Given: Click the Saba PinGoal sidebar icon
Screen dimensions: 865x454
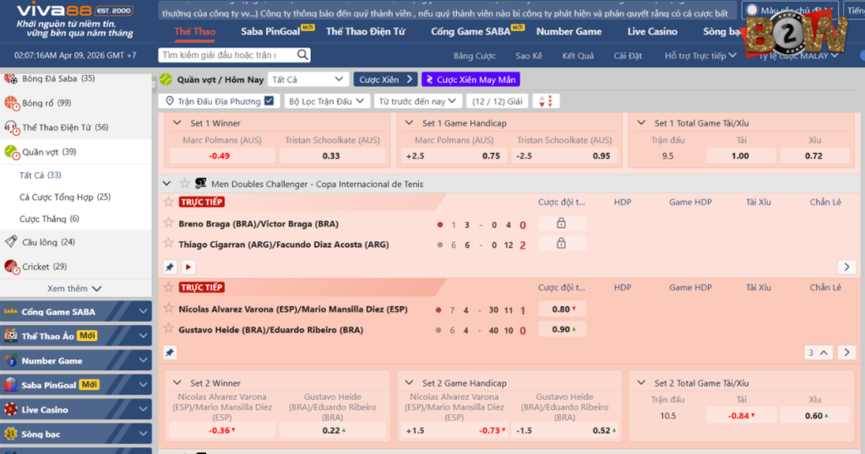Looking at the screenshot, I should pyautogui.click(x=10, y=385).
